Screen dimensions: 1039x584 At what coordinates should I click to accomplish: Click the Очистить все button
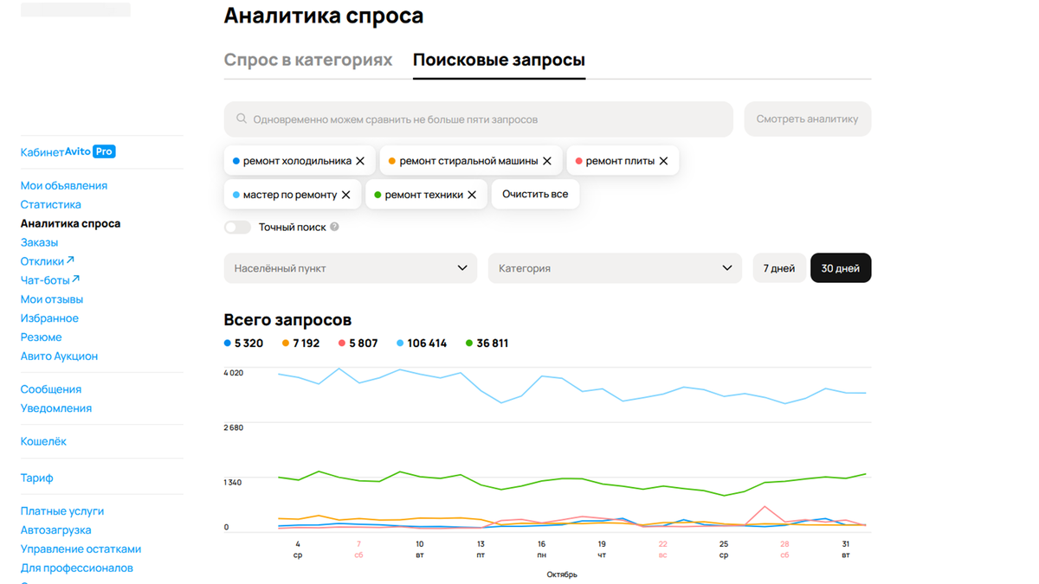[535, 194]
